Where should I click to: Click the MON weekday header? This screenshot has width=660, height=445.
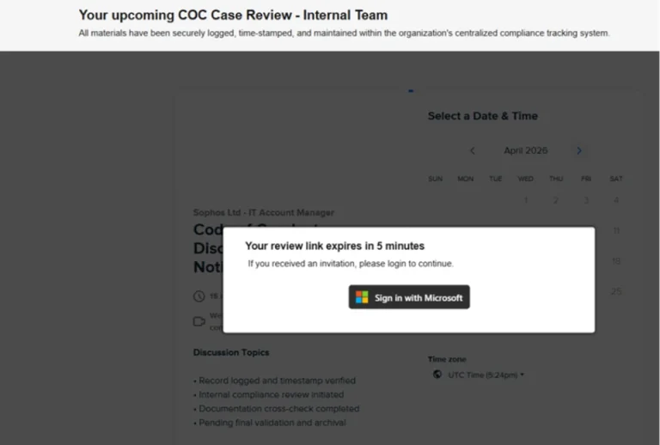tap(466, 179)
